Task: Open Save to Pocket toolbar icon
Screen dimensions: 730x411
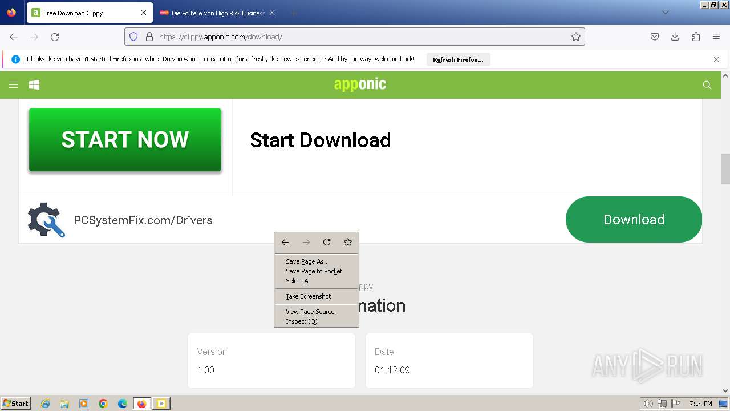Action: 655,37
